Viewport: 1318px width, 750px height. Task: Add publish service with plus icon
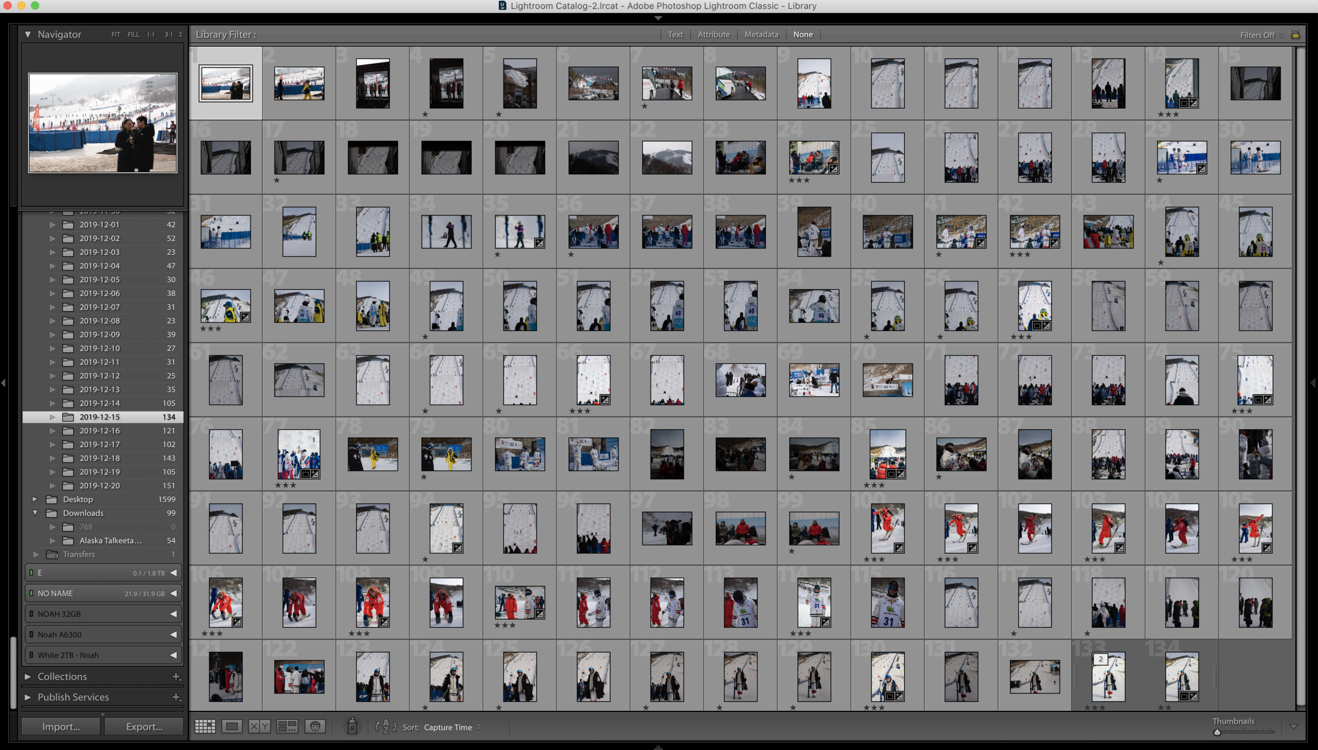click(177, 697)
